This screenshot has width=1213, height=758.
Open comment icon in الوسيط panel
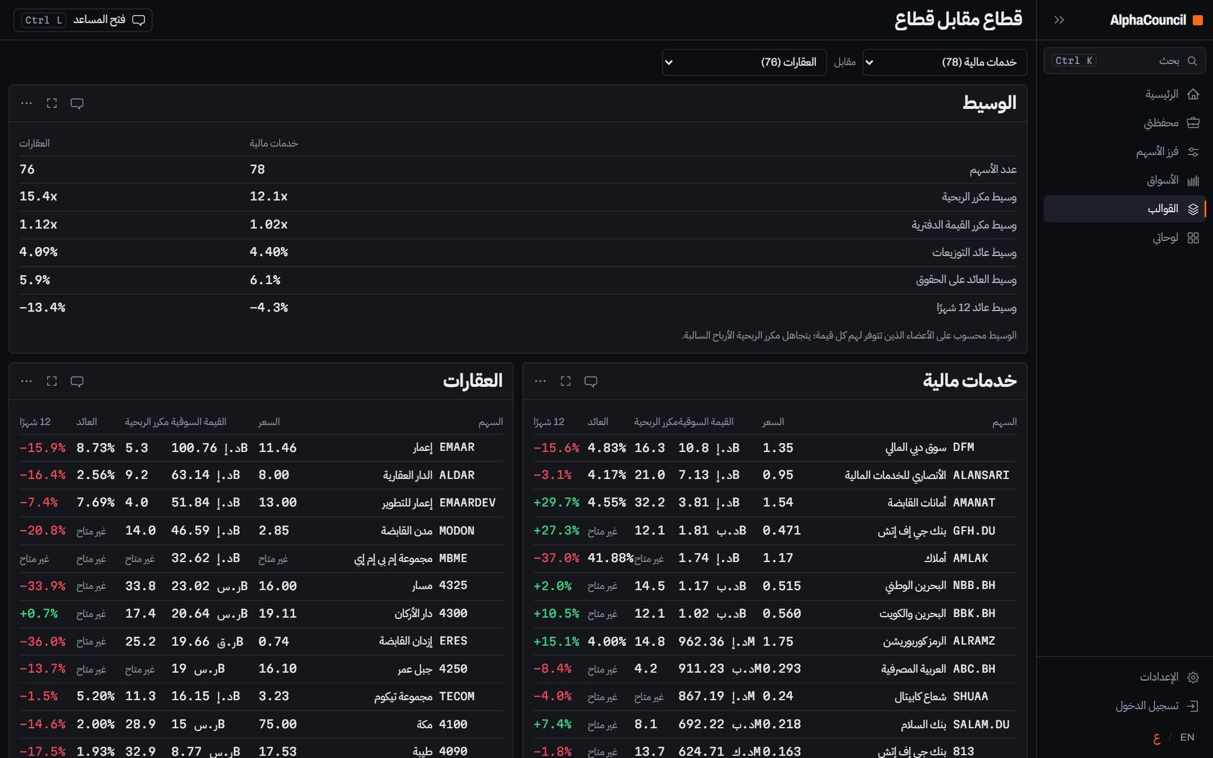77,103
